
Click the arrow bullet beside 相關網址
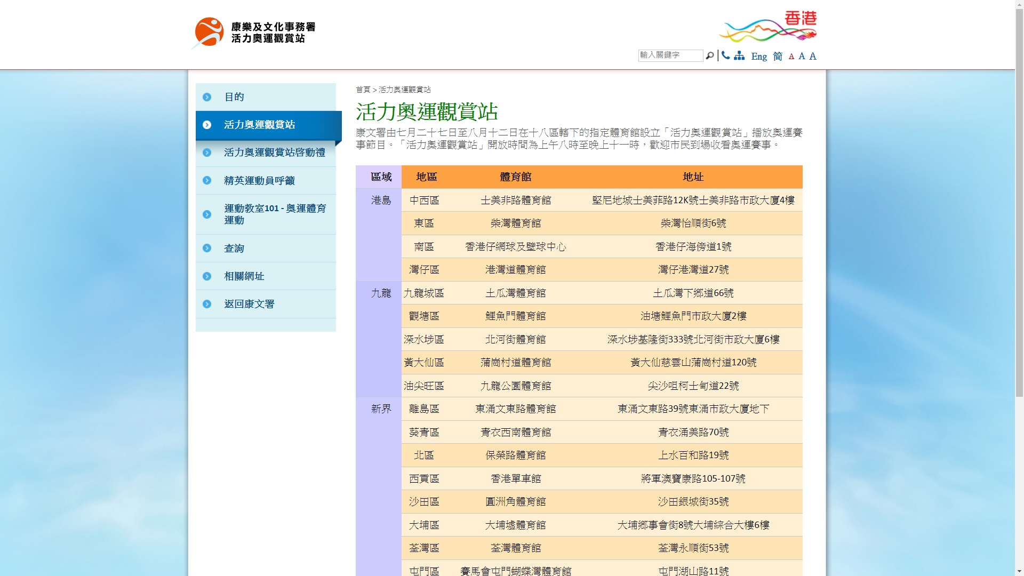click(x=207, y=276)
